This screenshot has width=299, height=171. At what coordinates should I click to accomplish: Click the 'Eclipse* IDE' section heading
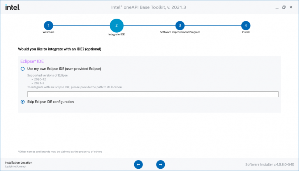pos(32,61)
